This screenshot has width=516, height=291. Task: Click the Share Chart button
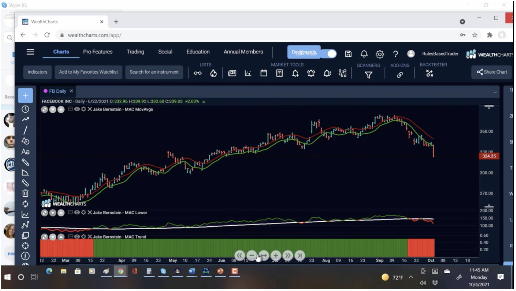[492, 72]
